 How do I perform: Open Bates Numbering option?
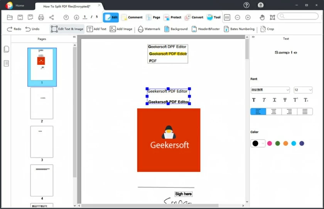point(239,29)
